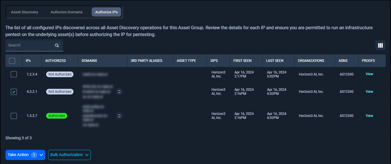Click the search input field
Viewport: 391px width, 164px height.
(x=28, y=45)
